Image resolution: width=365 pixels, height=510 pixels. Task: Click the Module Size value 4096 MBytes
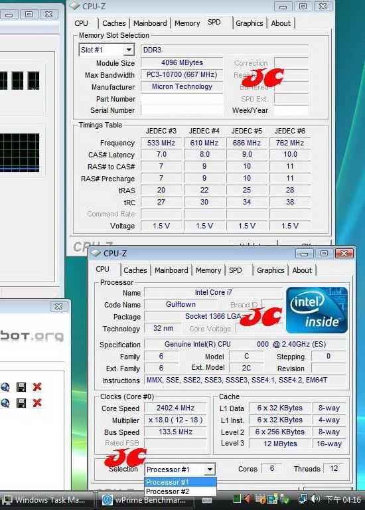[182, 62]
